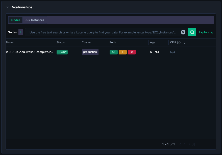Click the green 53 pods badge
Image resolution: width=222 pixels, height=155 pixels.
tap(113, 52)
